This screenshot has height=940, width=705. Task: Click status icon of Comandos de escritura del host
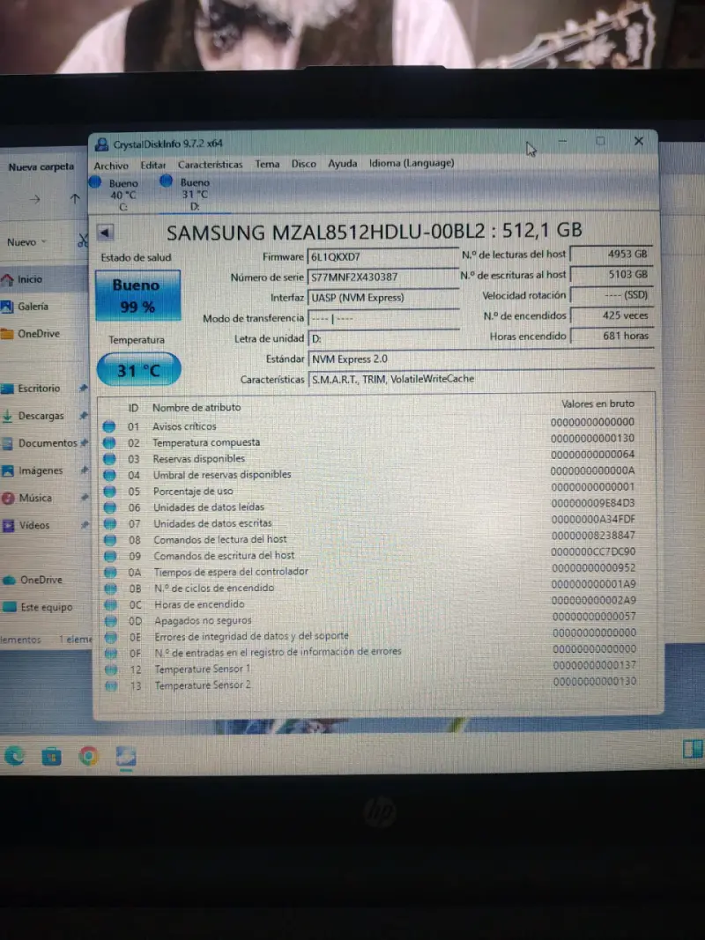(110, 556)
